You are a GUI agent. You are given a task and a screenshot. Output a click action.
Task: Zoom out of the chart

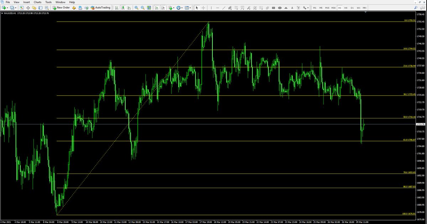[142, 7]
